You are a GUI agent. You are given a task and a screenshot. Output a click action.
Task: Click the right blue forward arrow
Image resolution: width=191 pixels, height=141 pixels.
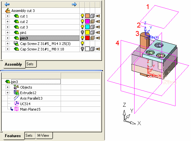tap(74, 5)
